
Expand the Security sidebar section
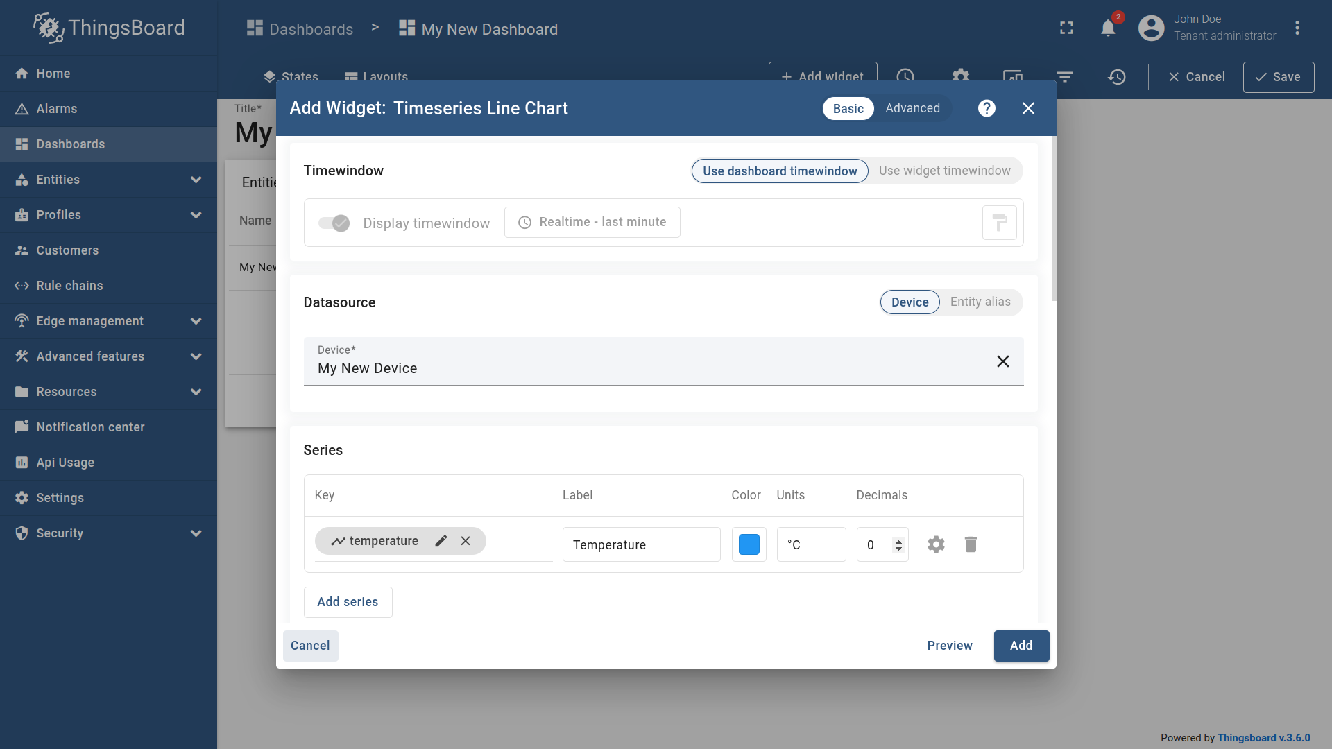[x=196, y=533]
